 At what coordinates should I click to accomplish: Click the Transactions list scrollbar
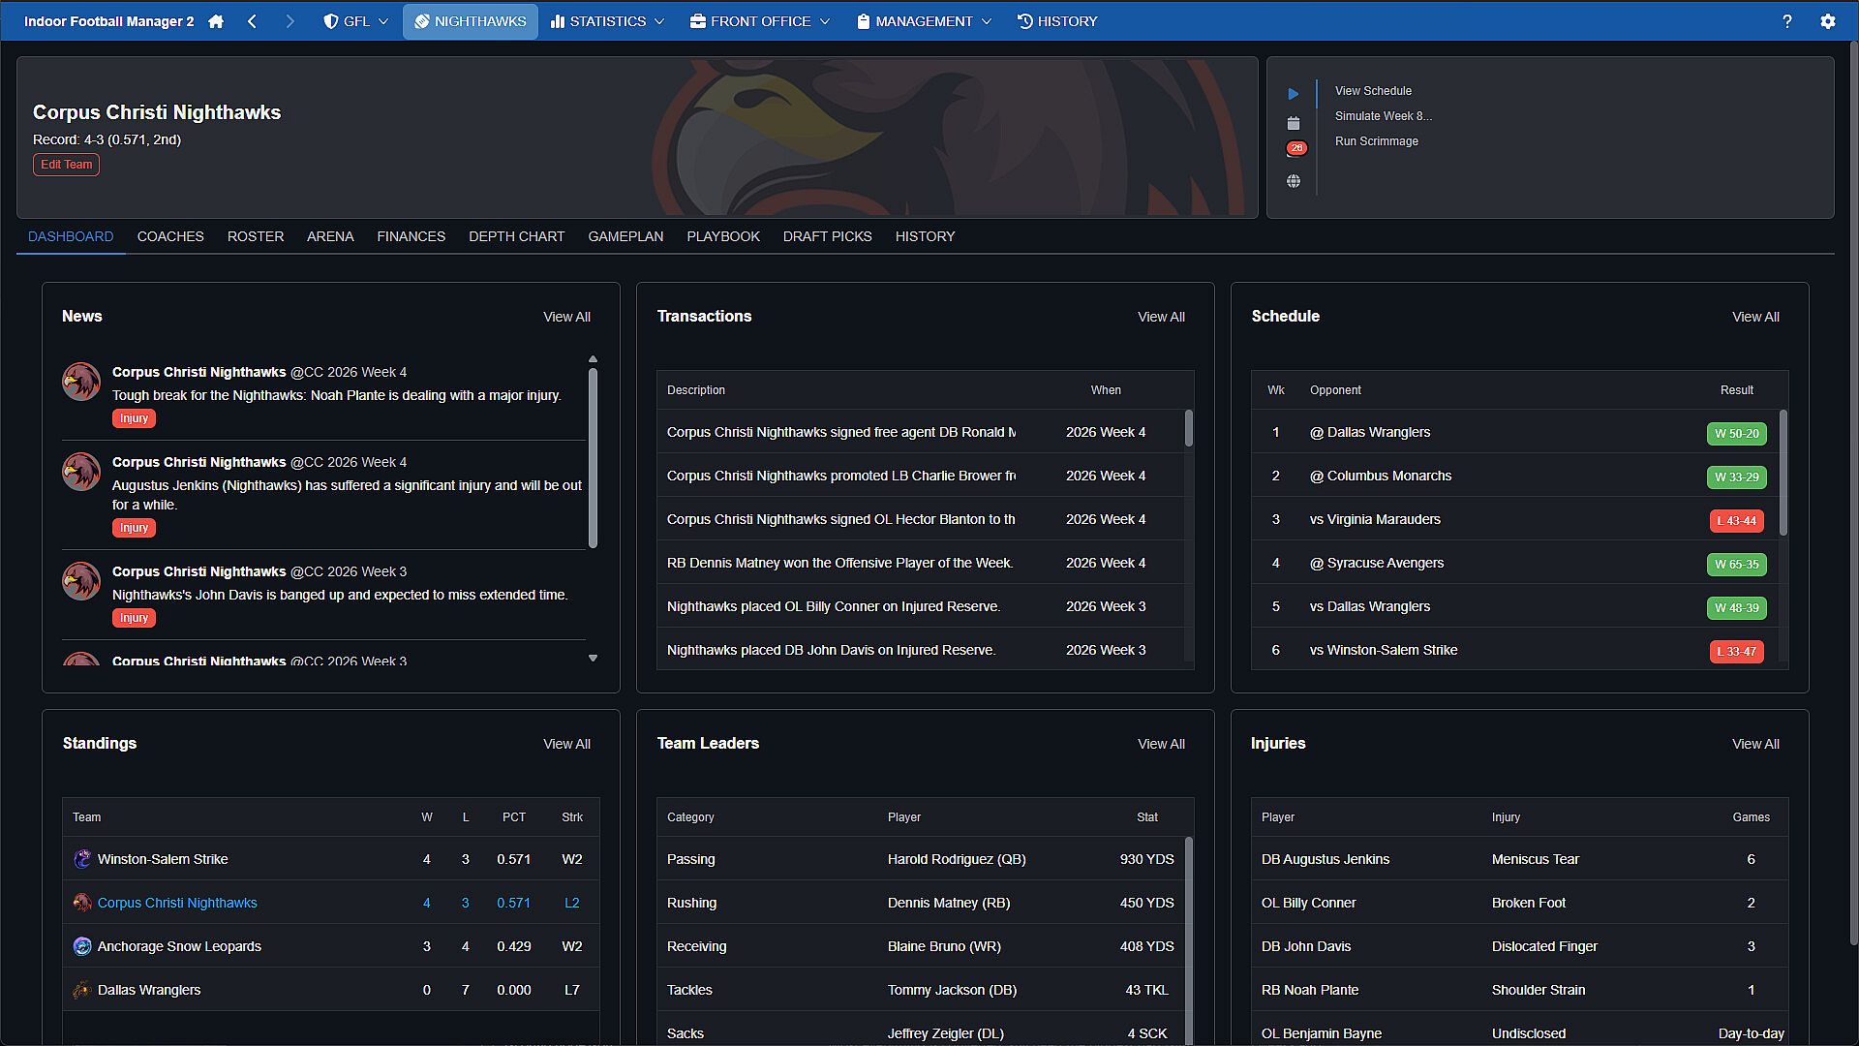click(1188, 428)
